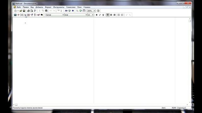Open the Справка menu

pos(87,7)
